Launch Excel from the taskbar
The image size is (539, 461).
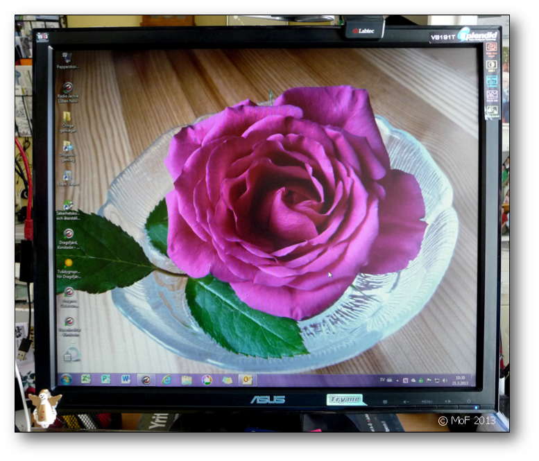(x=85, y=379)
